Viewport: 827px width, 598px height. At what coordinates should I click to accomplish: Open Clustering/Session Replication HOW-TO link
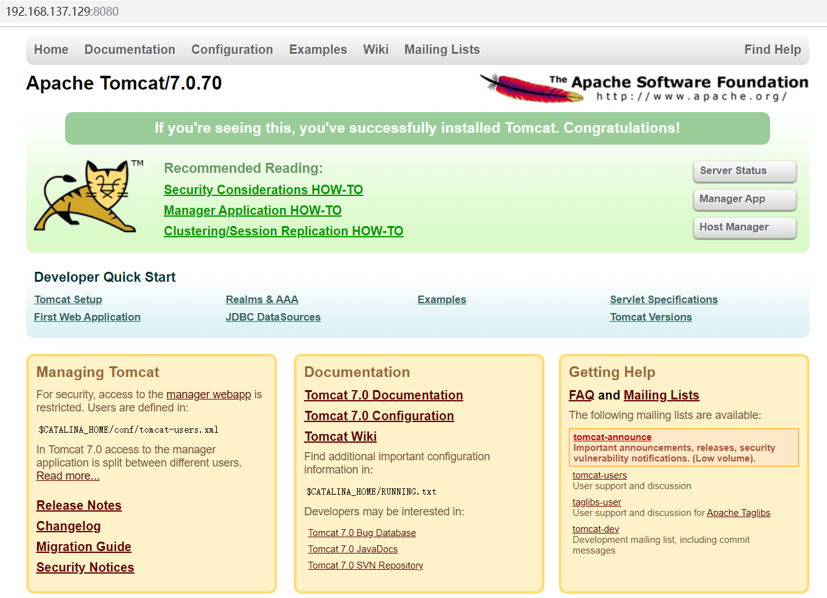click(283, 231)
